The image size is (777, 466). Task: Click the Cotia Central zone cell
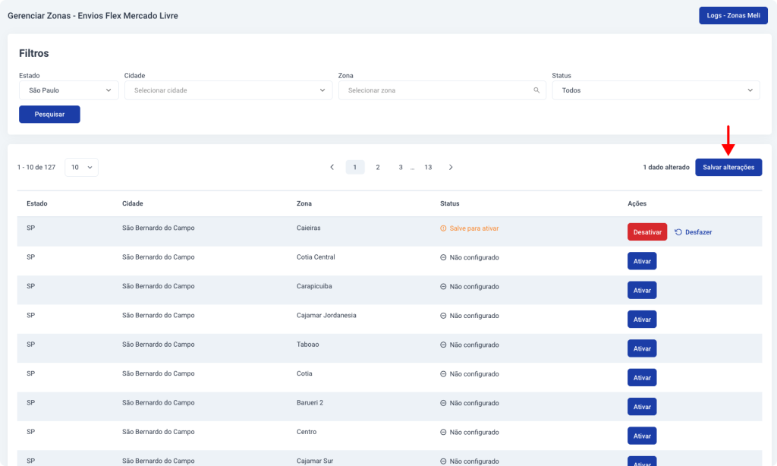316,257
